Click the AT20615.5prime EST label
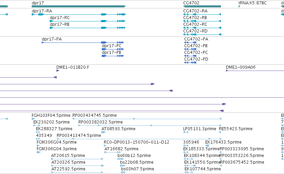Image resolution: width=284 pixels, height=174 pixels. coord(68,156)
